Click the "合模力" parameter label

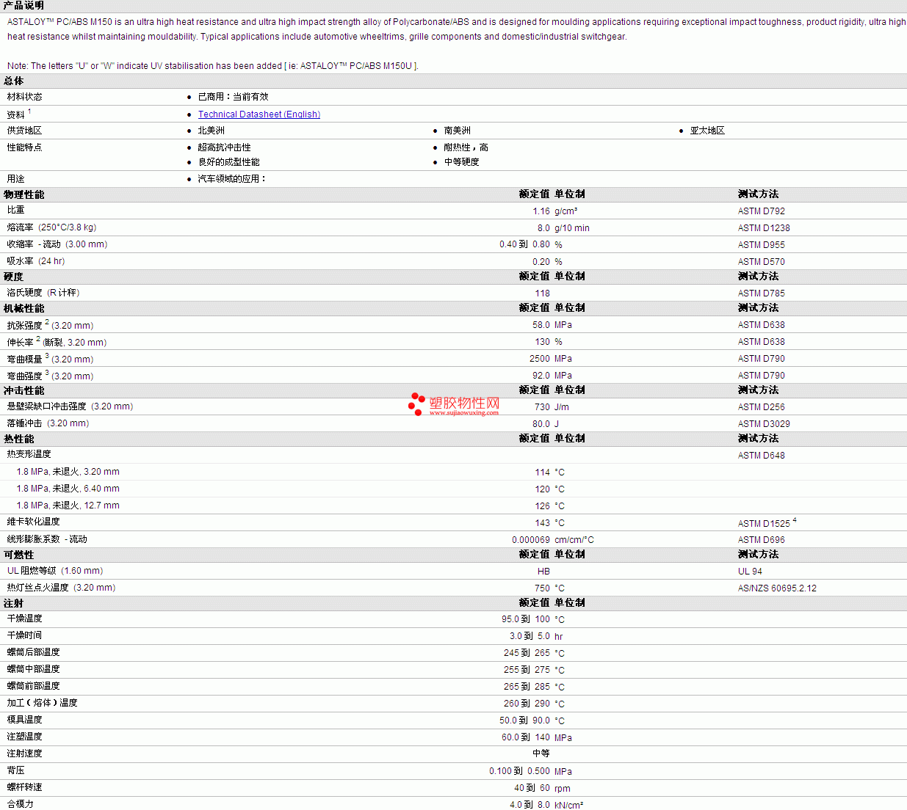point(21,804)
